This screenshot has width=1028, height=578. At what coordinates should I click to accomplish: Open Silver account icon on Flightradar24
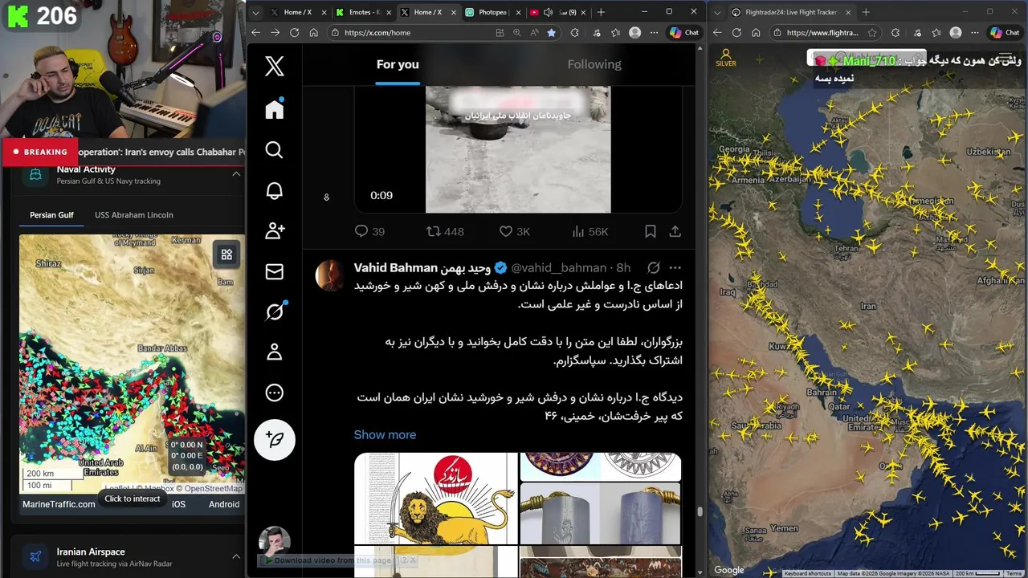(726, 58)
